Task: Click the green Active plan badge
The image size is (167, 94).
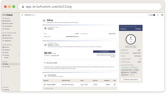Action: click(x=57, y=45)
